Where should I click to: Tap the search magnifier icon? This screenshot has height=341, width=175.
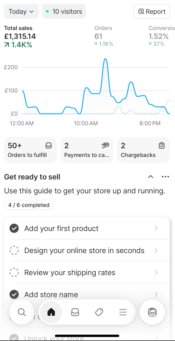[22, 313]
